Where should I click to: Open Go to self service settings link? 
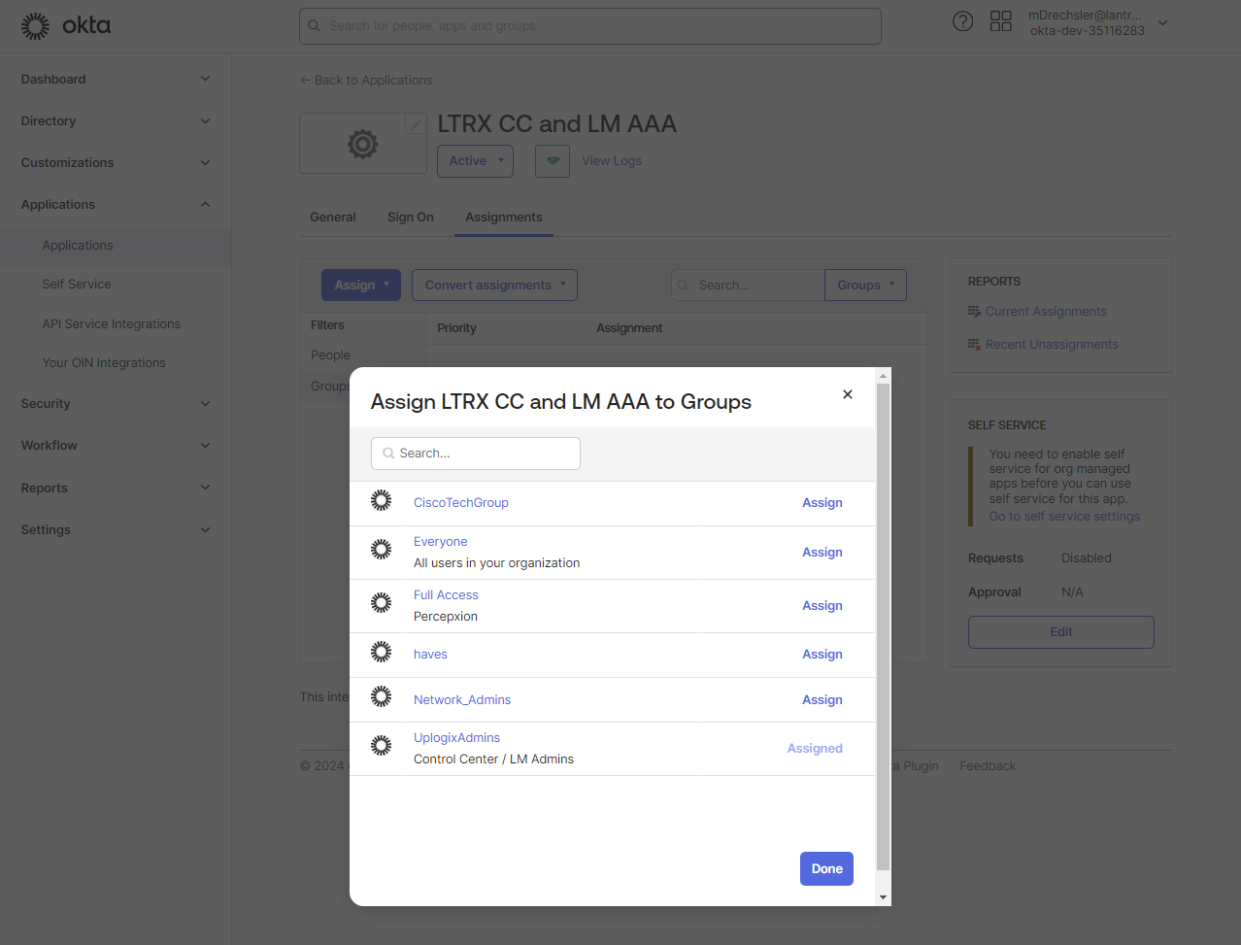point(1064,517)
